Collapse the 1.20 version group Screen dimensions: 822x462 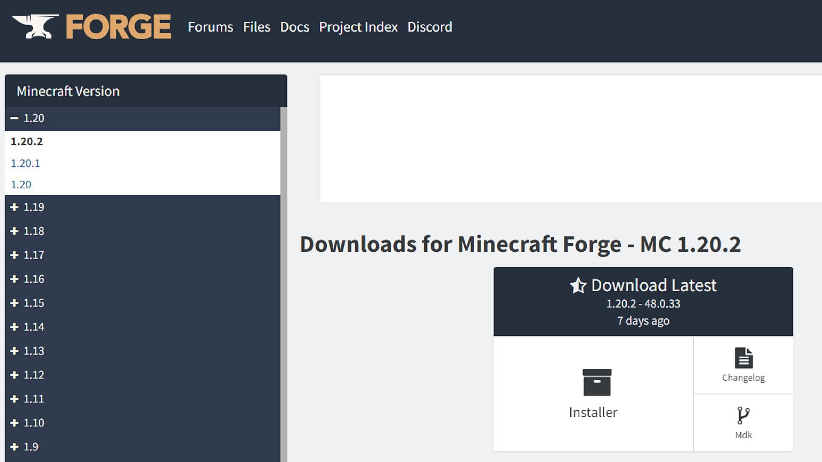coord(143,118)
